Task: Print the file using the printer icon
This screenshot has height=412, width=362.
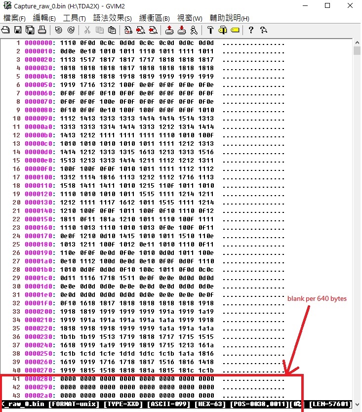Action: 42,30
